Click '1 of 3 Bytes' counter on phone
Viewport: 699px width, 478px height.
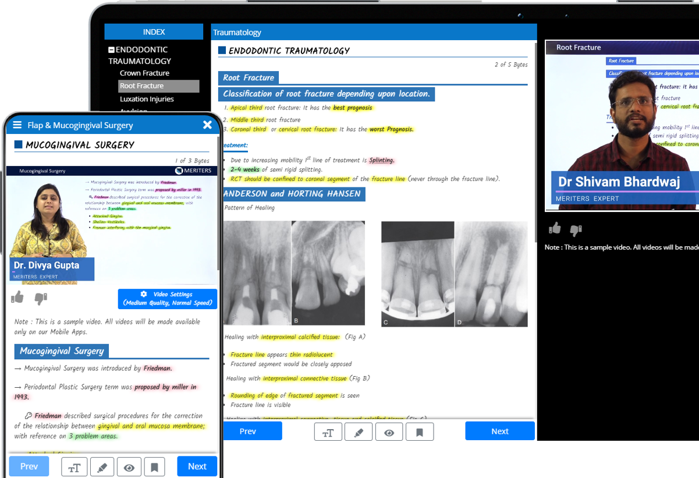click(x=192, y=161)
